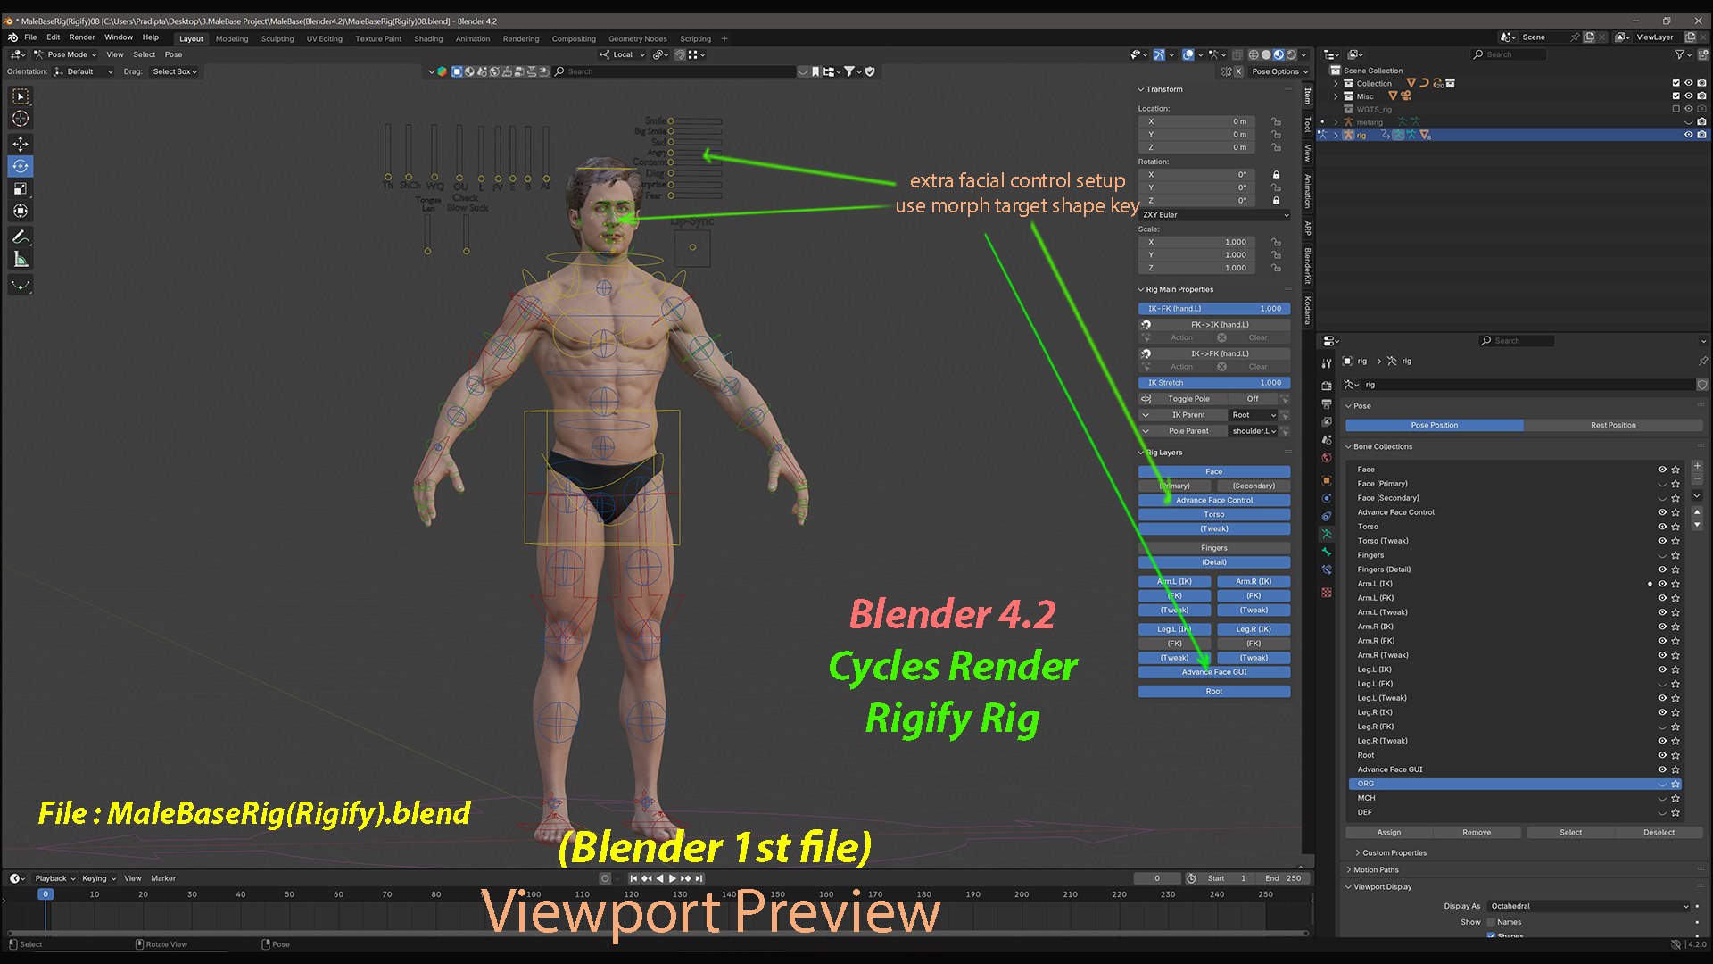Click the Assign bone collection button
1713x964 pixels.
[x=1389, y=833]
